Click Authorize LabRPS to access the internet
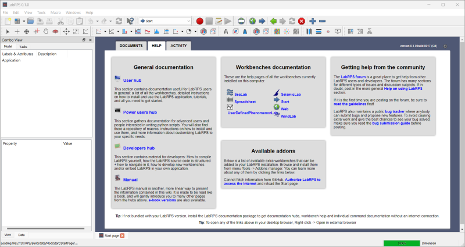The width and height of the screenshot is (465, 247). [x=272, y=181]
